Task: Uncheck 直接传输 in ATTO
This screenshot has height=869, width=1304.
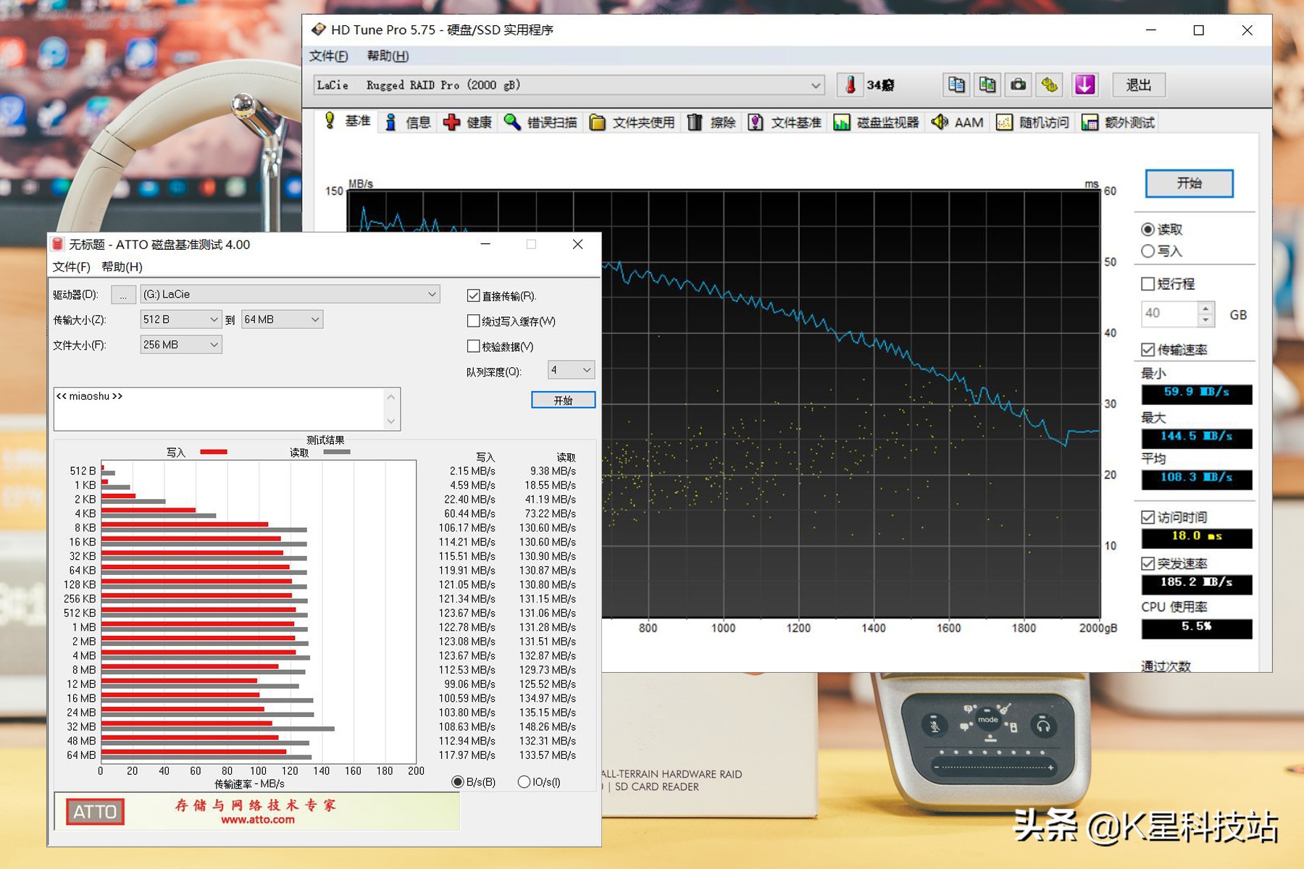Action: pyautogui.click(x=474, y=295)
